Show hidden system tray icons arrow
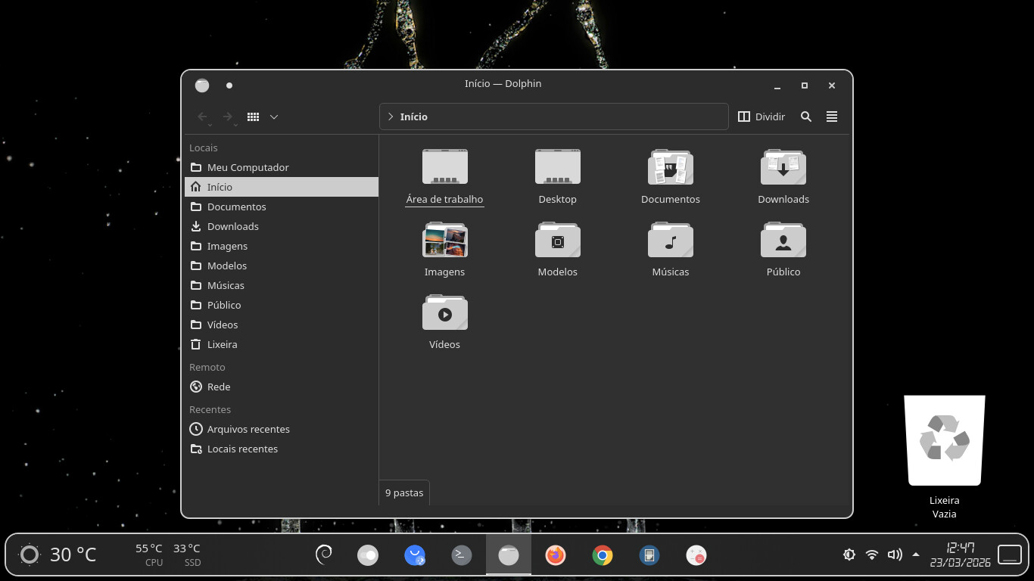Image resolution: width=1034 pixels, height=581 pixels. pos(916,555)
